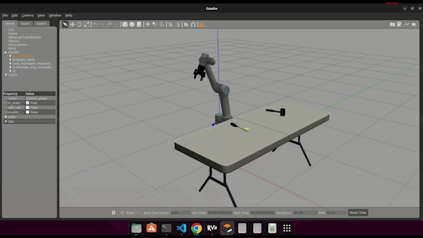Viewport: 423px width, 238px height.
Task: Toggle the enable_wind checkbox
Action: 27,112
